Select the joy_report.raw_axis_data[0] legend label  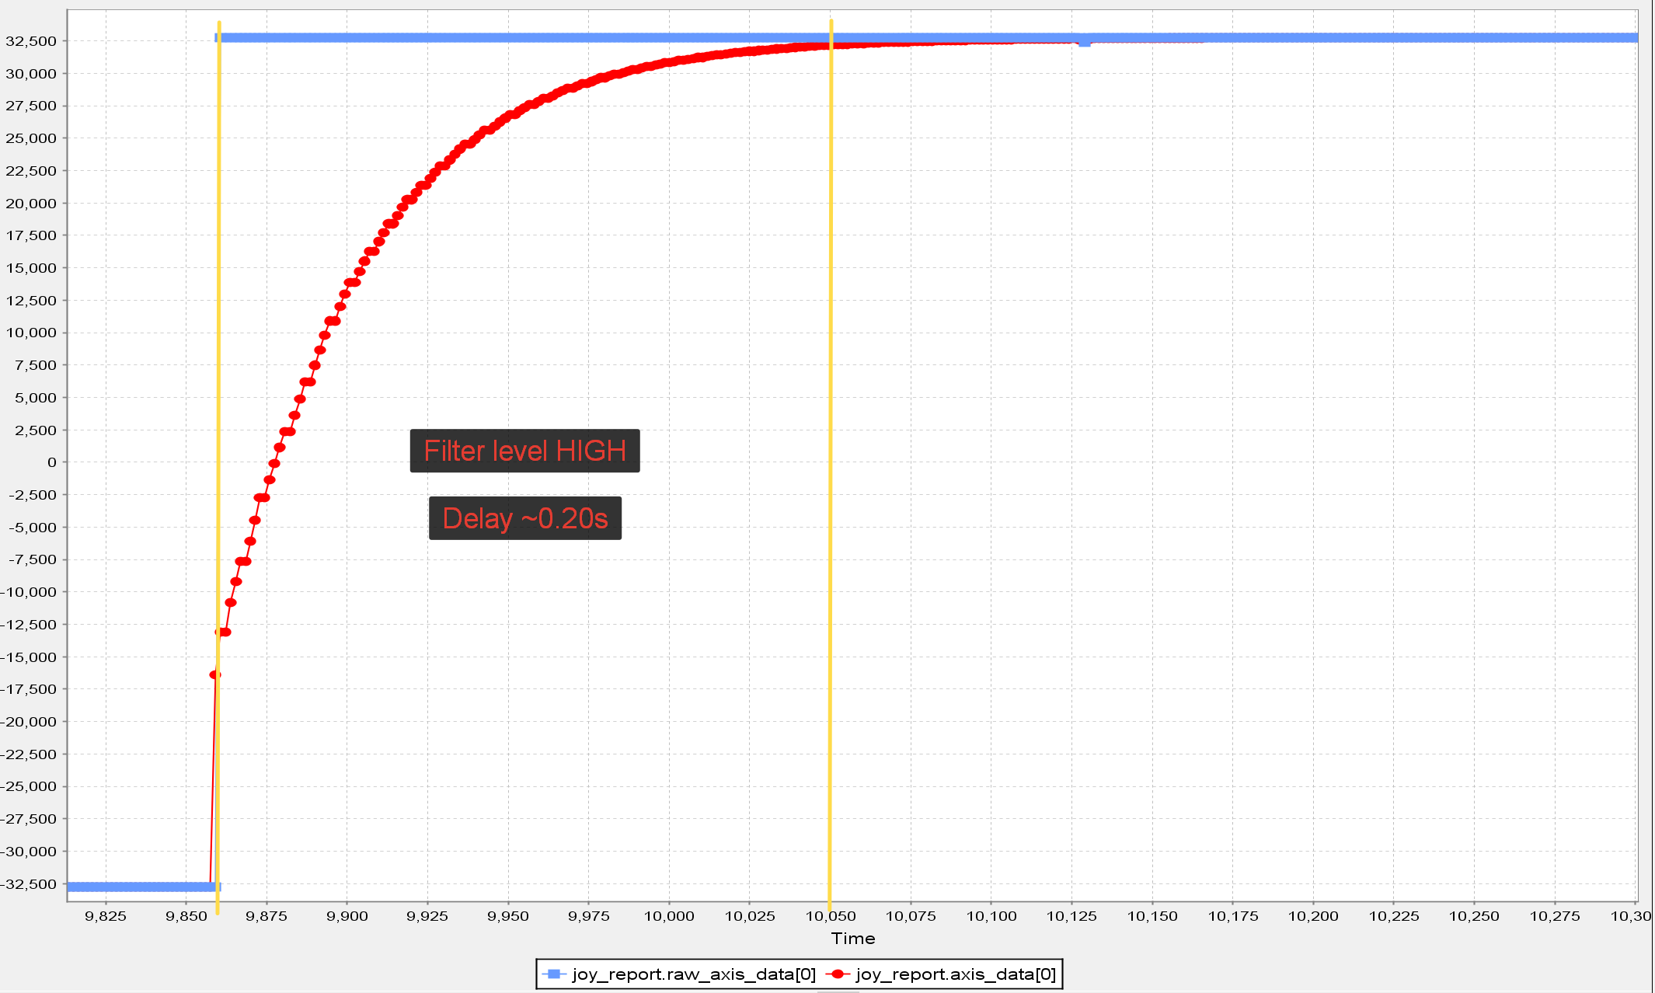[694, 974]
